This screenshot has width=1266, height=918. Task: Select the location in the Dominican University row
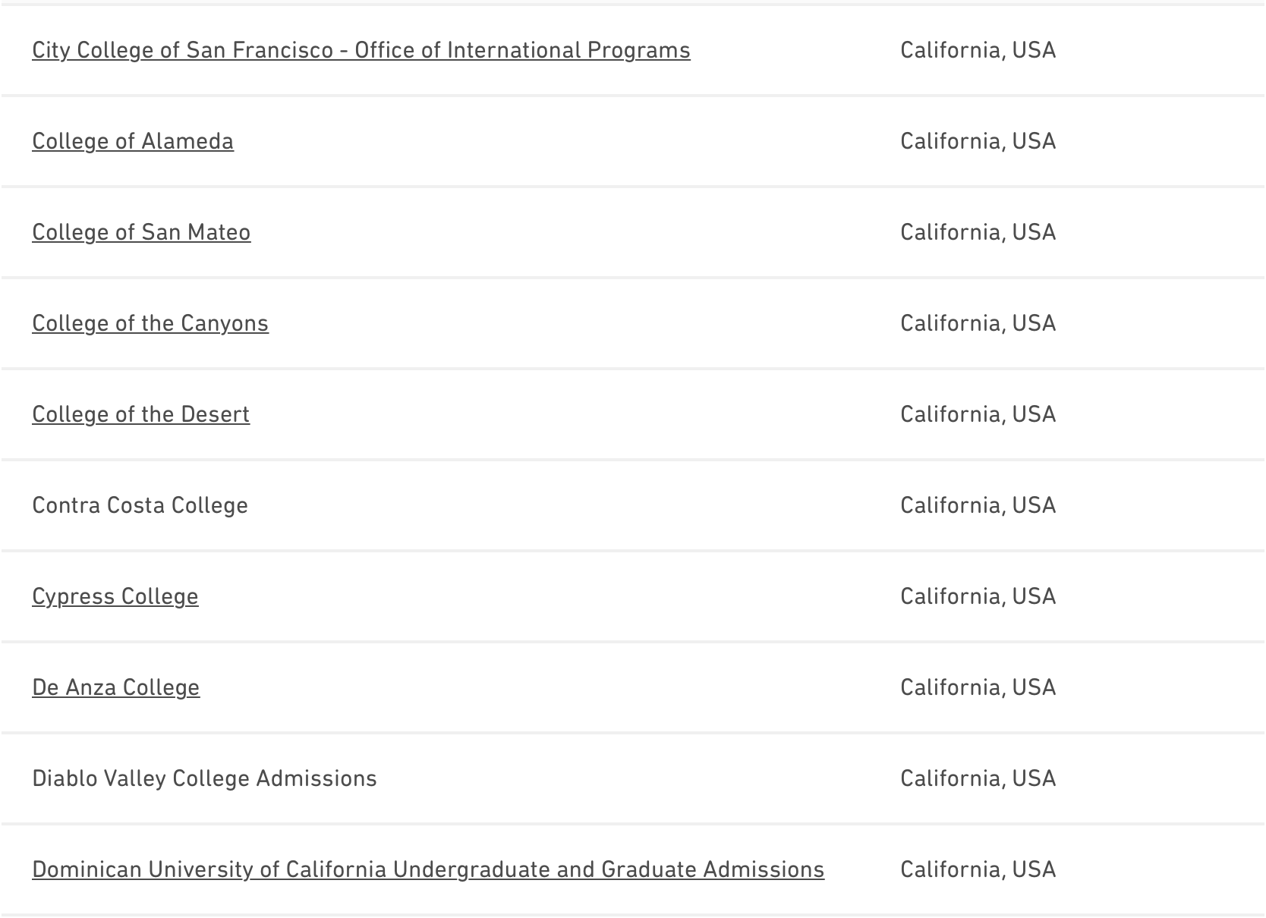[x=978, y=869]
